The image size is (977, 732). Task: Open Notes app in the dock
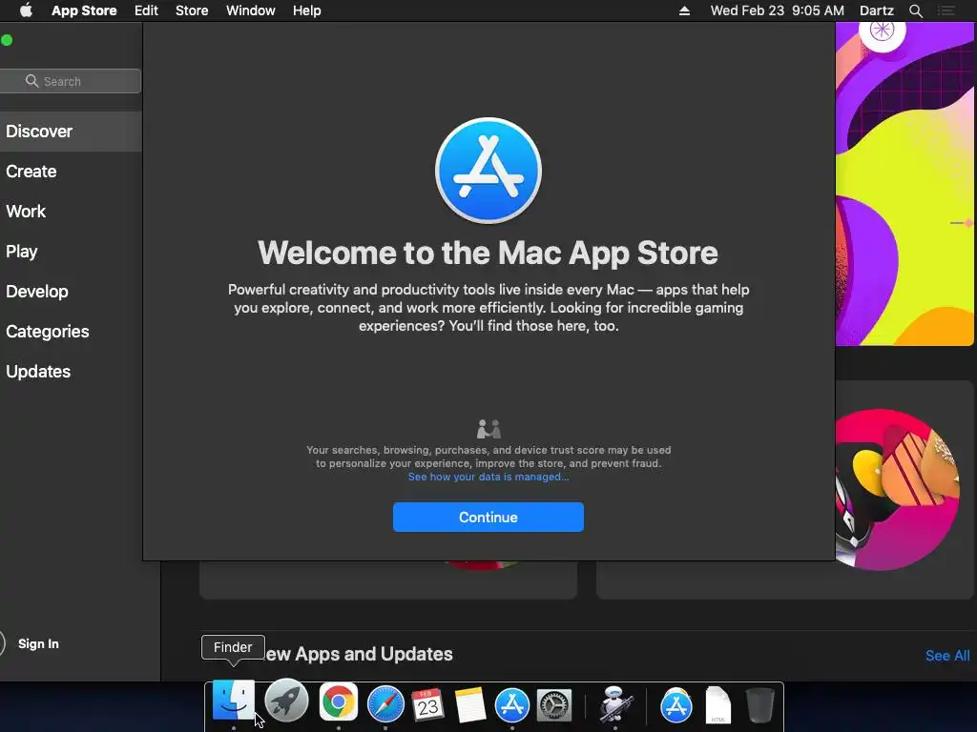pyautogui.click(x=470, y=704)
